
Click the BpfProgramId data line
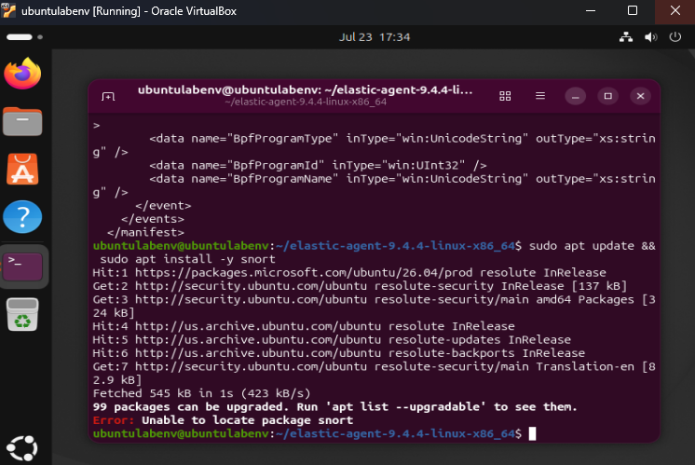[318, 165]
